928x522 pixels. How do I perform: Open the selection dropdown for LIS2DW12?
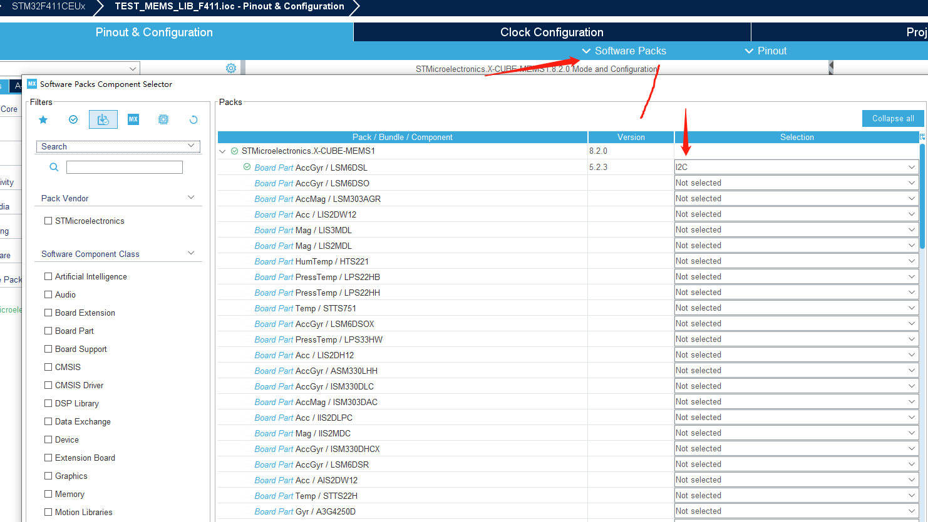797,214
